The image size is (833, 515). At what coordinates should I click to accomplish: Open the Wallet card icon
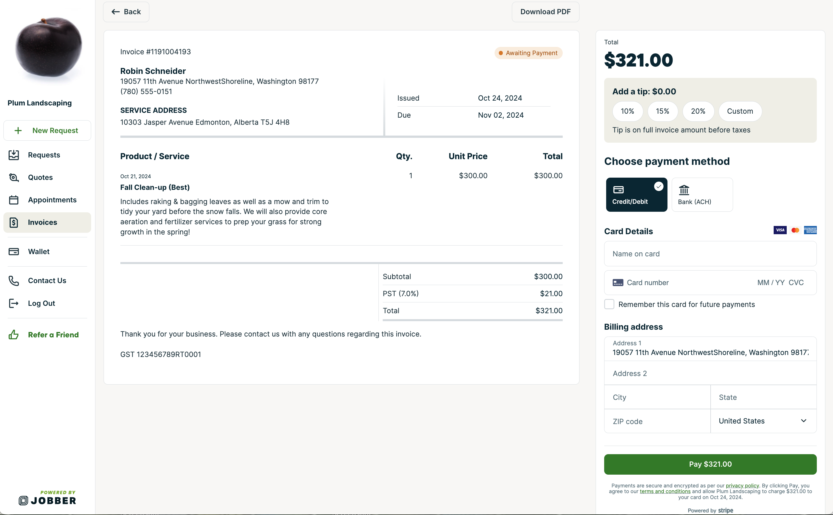click(x=14, y=251)
